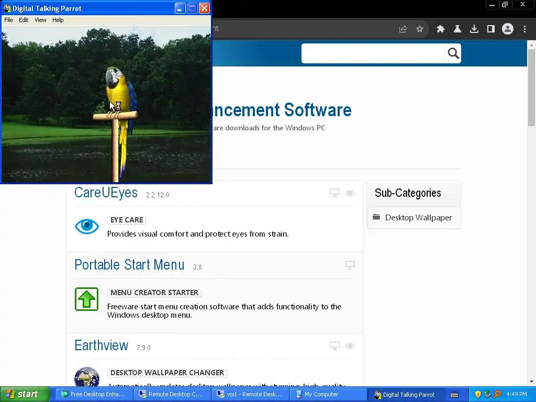Click the 4:49 PM system clock
The image size is (536, 402).
click(x=517, y=394)
